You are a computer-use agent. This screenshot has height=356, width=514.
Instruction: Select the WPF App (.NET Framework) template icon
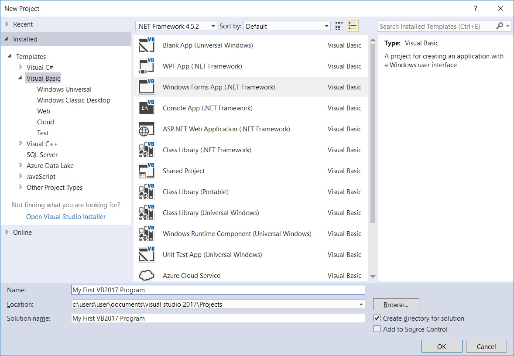146,66
